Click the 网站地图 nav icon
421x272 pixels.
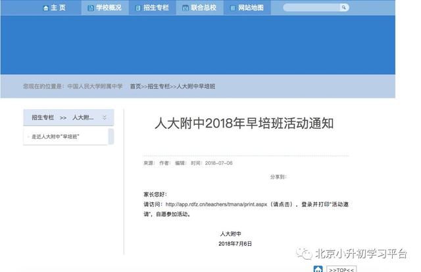(x=233, y=8)
